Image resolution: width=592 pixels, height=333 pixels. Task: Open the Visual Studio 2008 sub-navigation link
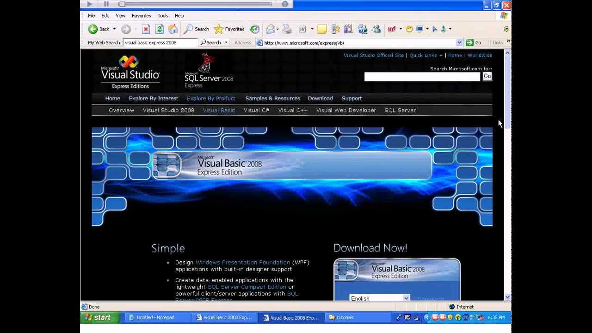[169, 111]
